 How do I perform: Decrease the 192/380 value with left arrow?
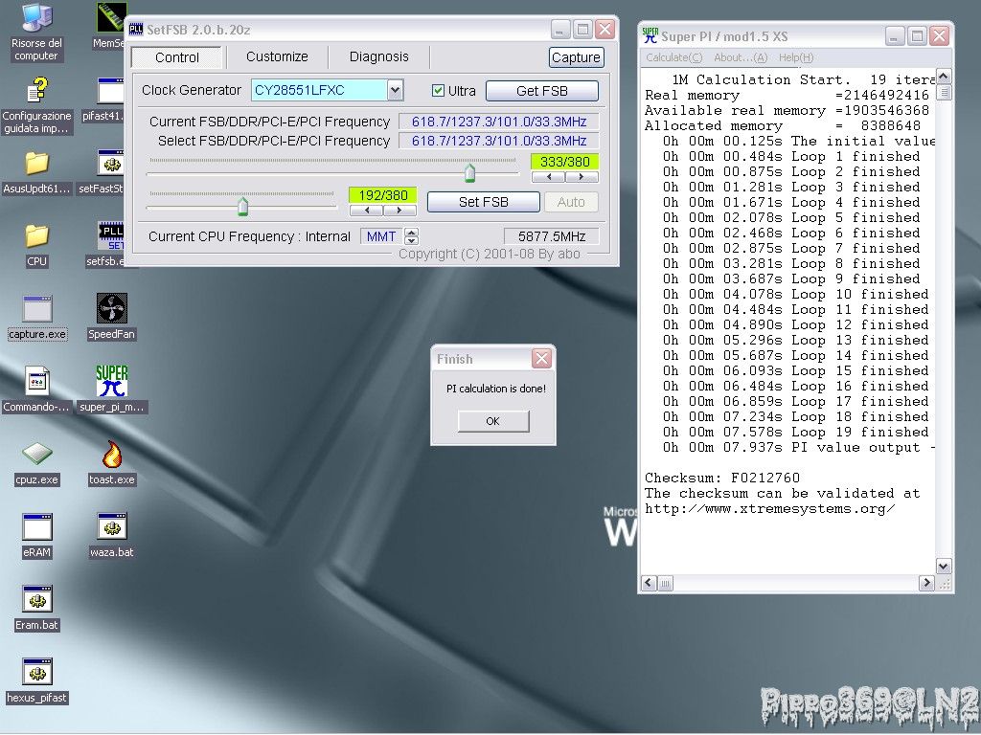366,211
